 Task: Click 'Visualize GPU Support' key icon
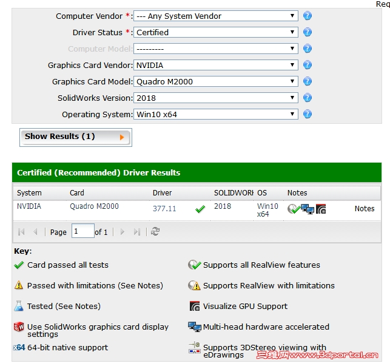pyautogui.click(x=195, y=306)
